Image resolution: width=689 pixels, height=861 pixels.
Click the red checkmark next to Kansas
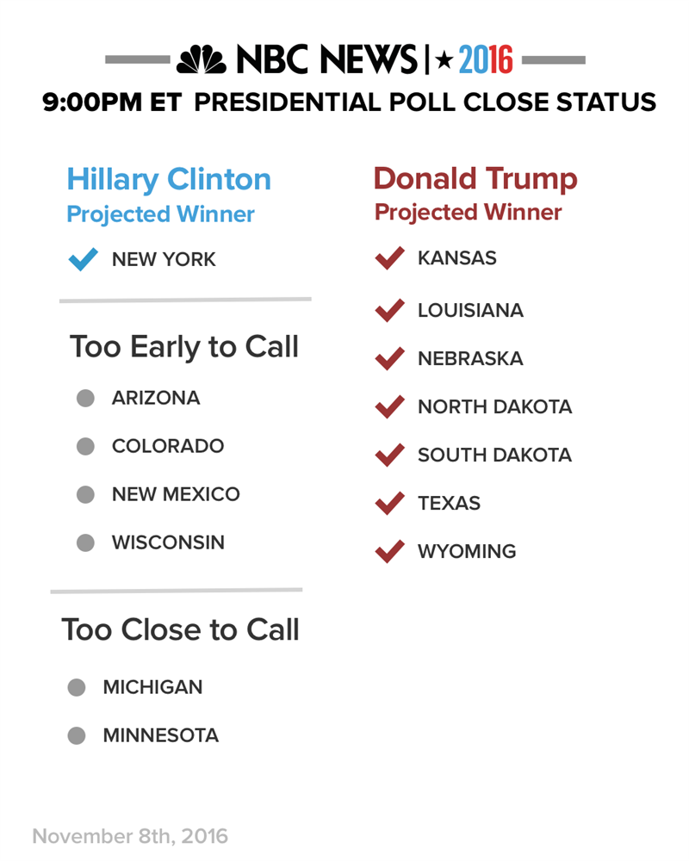389,257
